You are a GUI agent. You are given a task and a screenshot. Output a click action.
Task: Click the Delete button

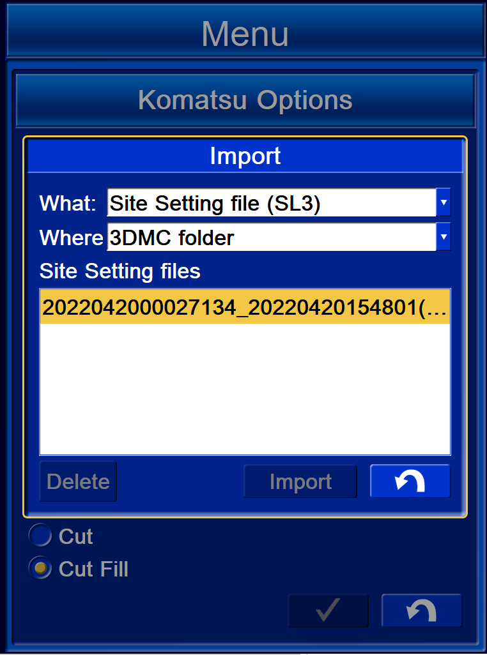(78, 481)
